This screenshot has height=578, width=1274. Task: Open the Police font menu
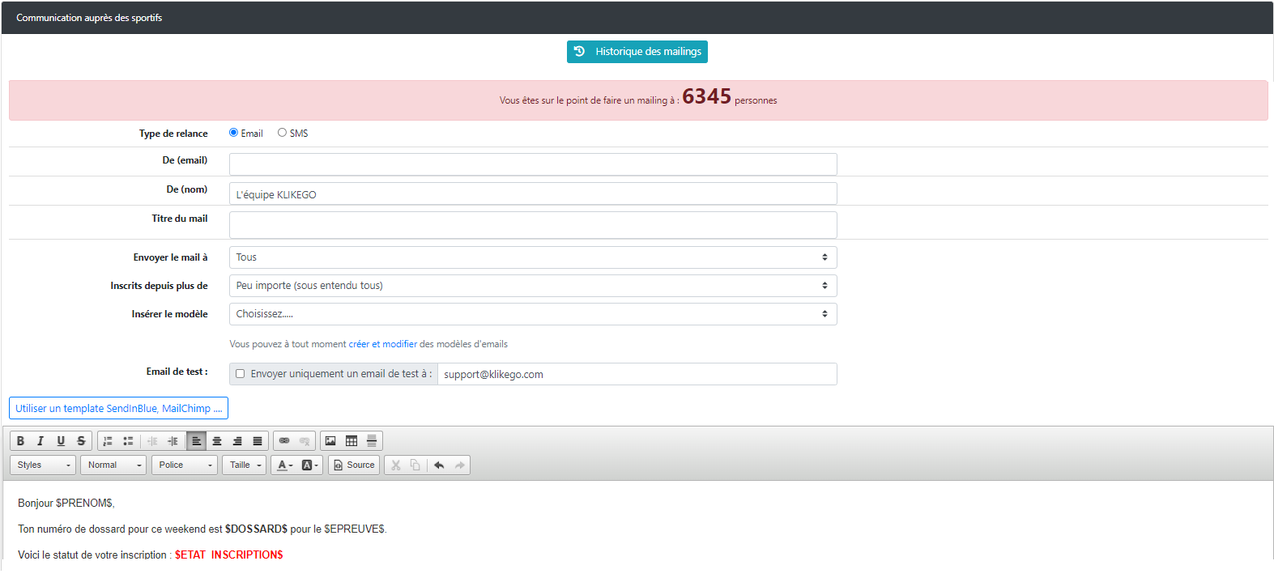[184, 465]
